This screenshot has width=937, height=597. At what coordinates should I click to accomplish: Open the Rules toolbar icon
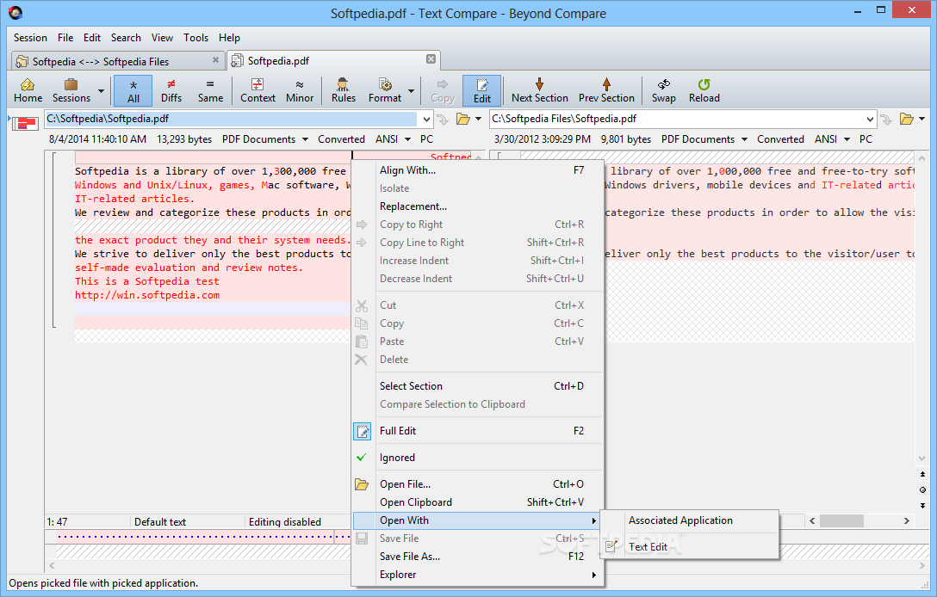click(343, 90)
